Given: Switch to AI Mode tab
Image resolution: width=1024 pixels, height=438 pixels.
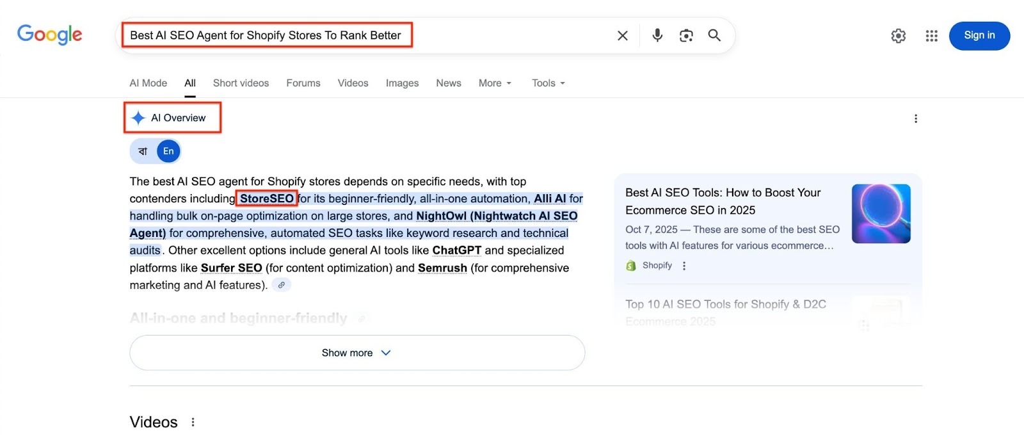Looking at the screenshot, I should [x=148, y=83].
